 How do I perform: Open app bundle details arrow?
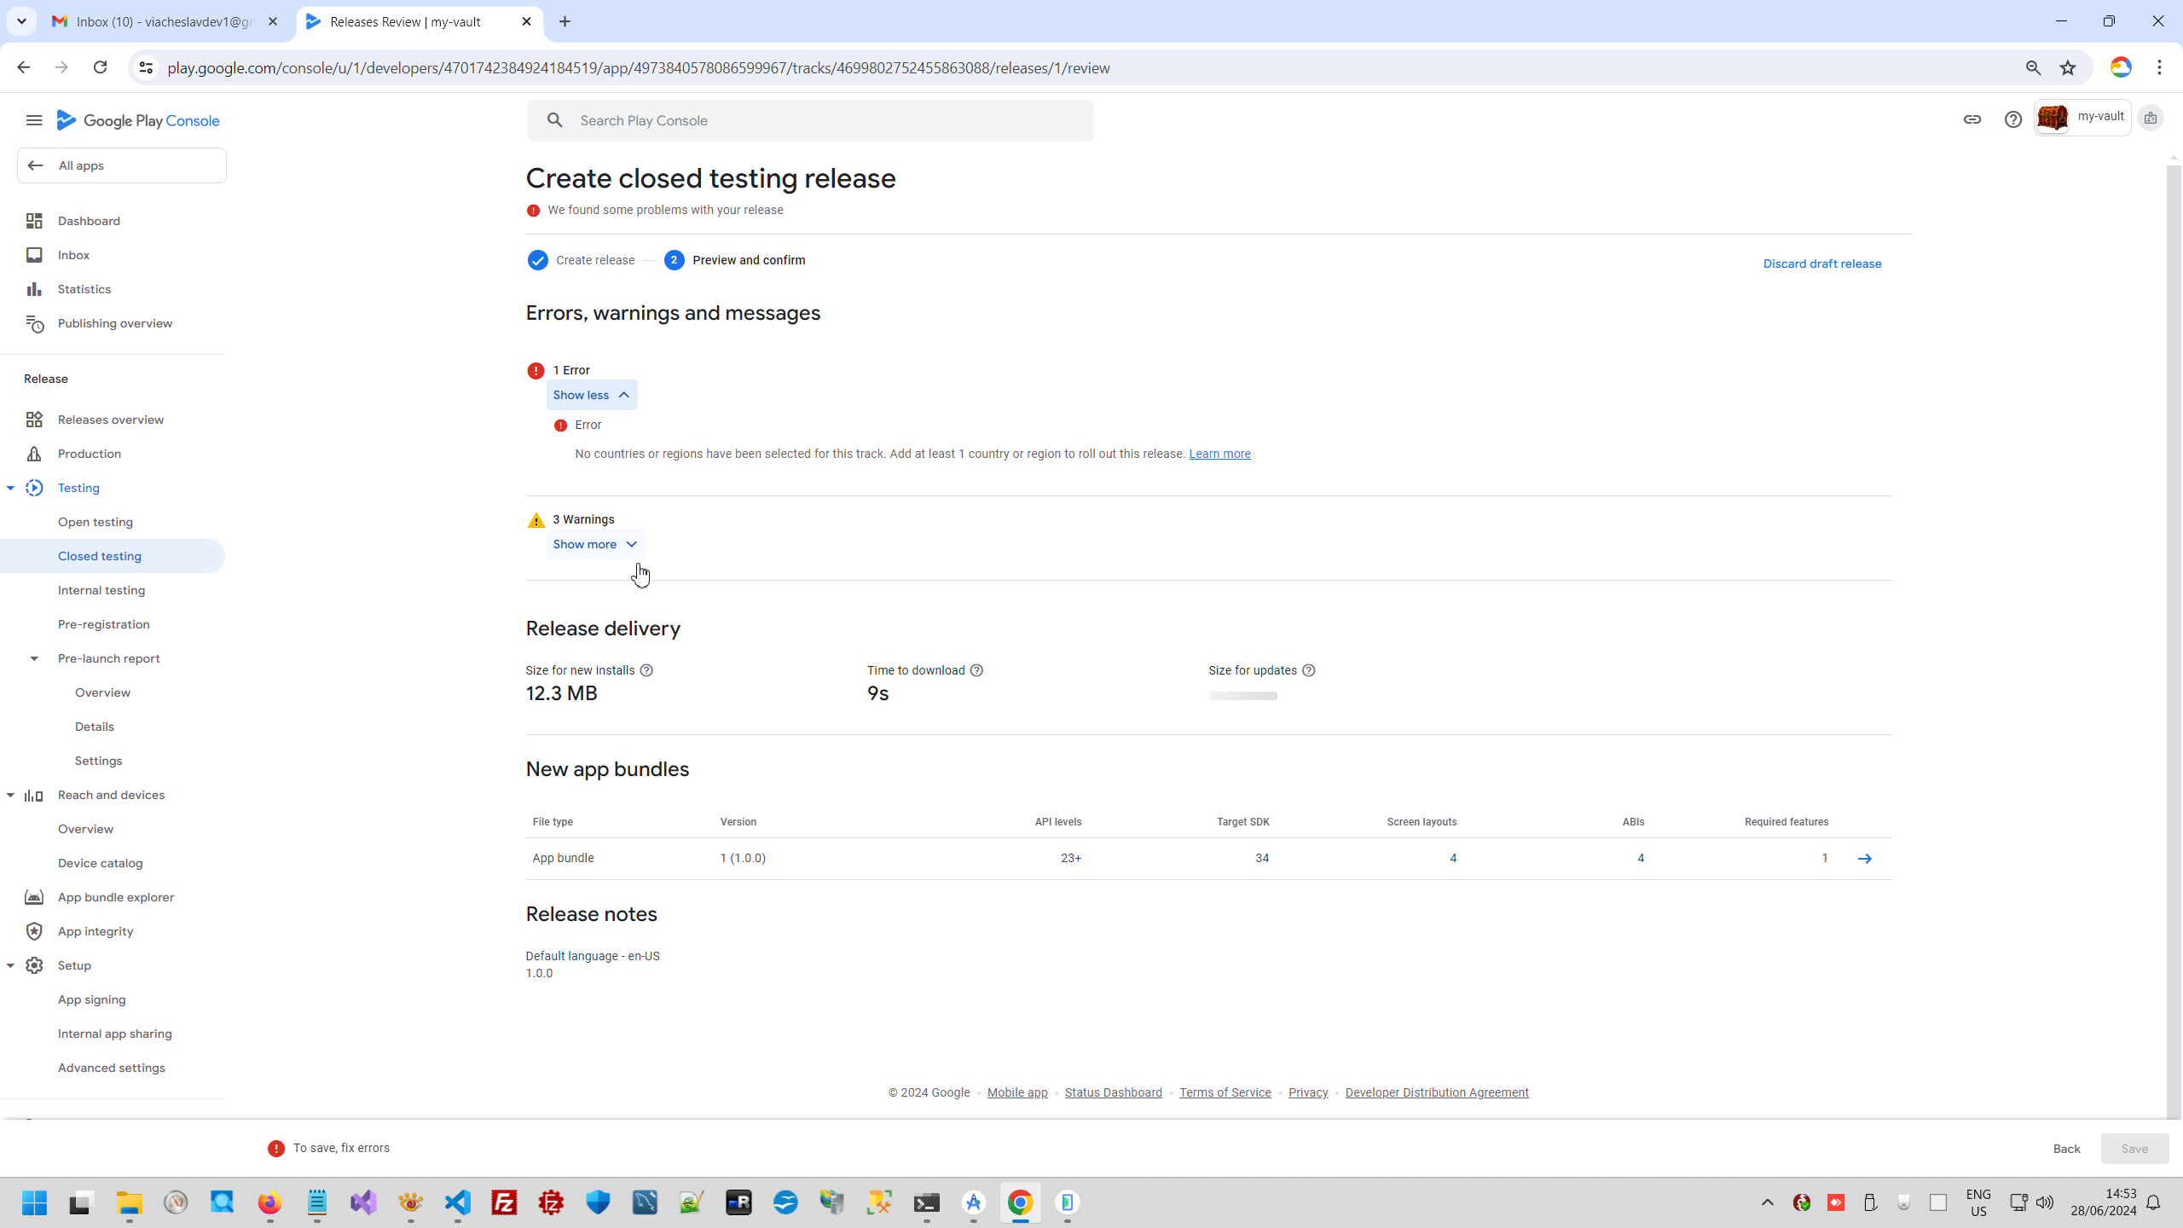pos(1864,859)
